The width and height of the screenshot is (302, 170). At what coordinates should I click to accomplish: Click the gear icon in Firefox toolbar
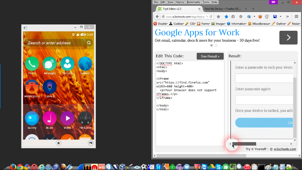click(241, 17)
